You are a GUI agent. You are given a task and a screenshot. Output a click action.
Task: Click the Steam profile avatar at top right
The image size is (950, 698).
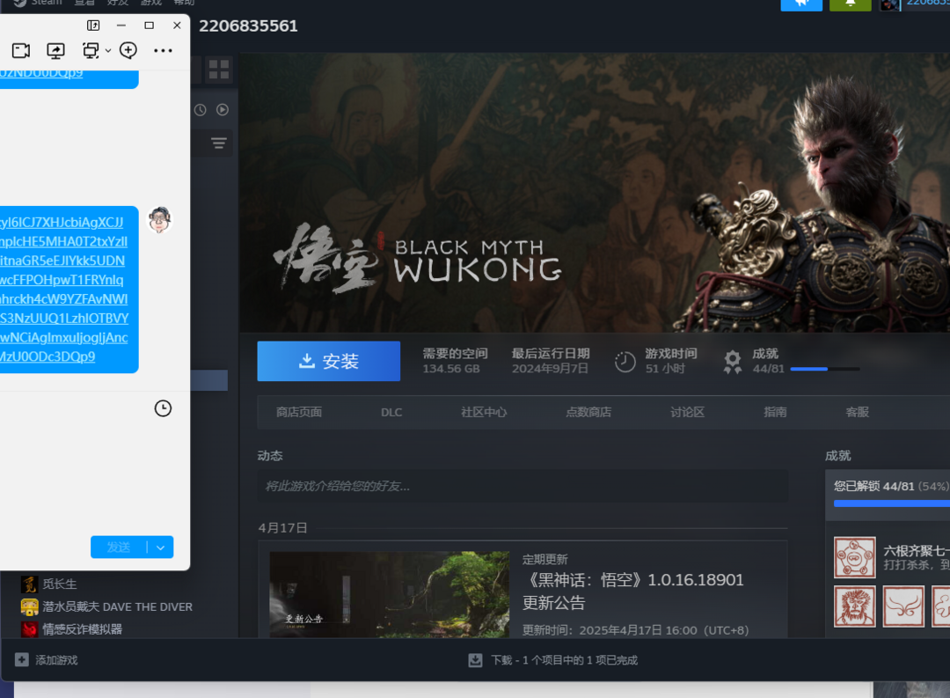click(x=890, y=5)
